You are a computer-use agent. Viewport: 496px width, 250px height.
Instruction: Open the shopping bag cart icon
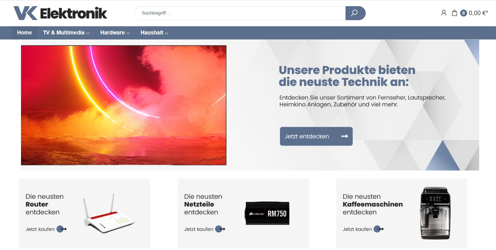(455, 13)
